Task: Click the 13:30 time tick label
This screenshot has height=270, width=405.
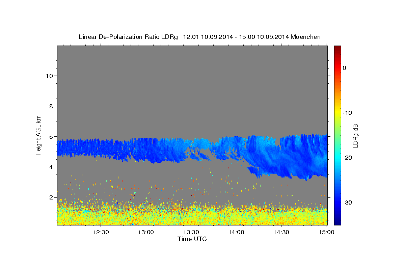Action: tap(191, 232)
